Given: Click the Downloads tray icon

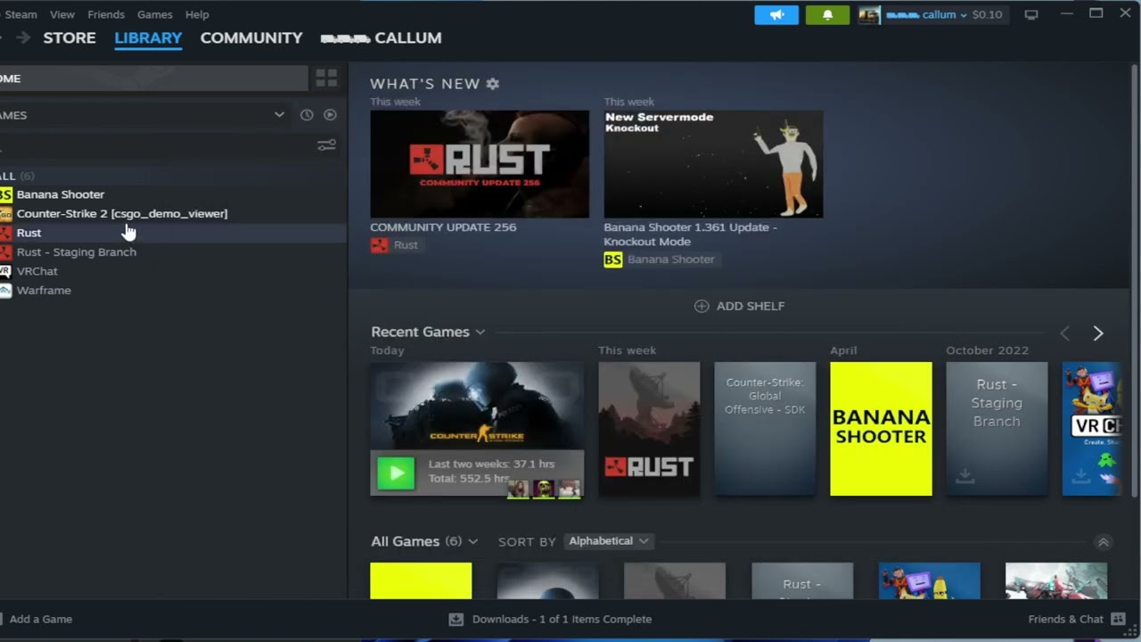Looking at the screenshot, I should coord(456,619).
